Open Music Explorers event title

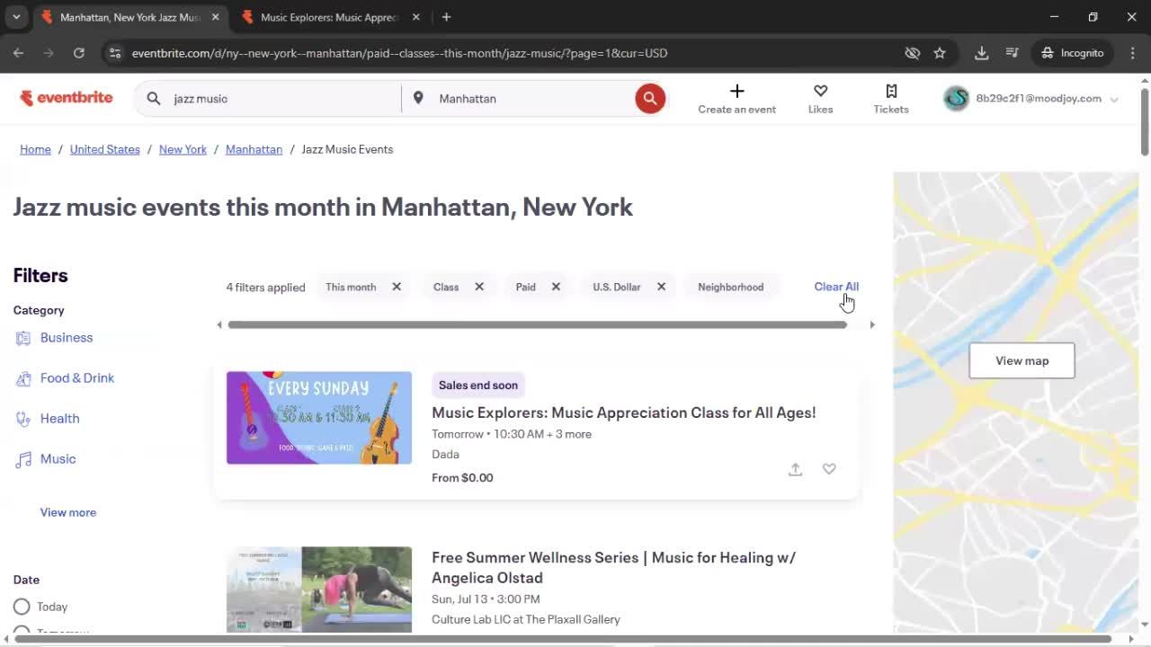pos(624,412)
